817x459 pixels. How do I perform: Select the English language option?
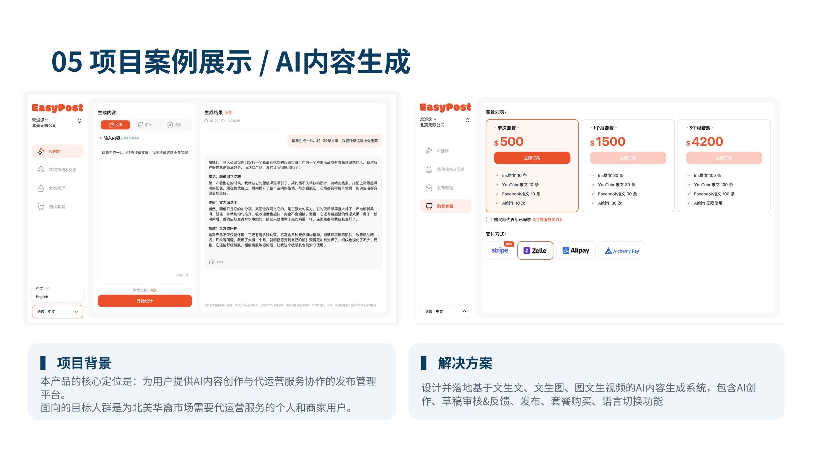42,296
